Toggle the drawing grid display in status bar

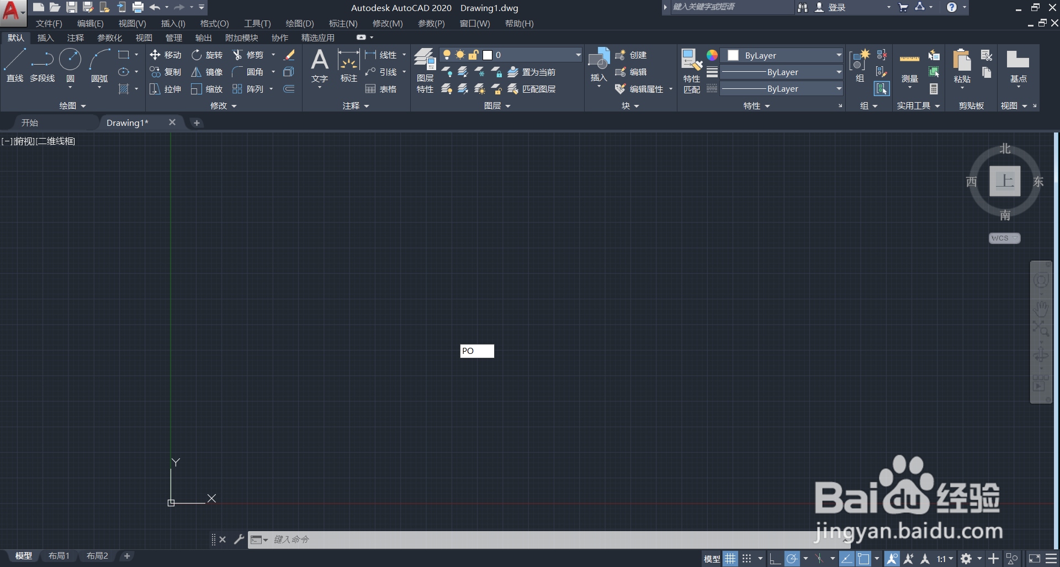tap(730, 559)
